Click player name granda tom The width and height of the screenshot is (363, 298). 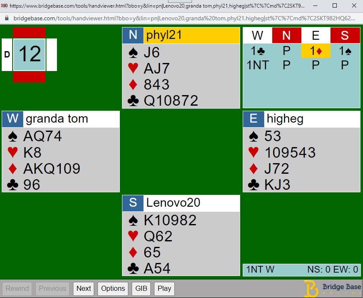click(x=57, y=119)
